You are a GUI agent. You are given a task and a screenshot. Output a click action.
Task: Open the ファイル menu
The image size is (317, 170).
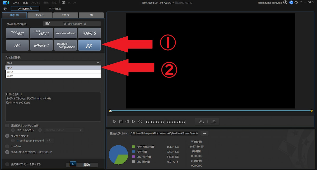[x=16, y=2]
